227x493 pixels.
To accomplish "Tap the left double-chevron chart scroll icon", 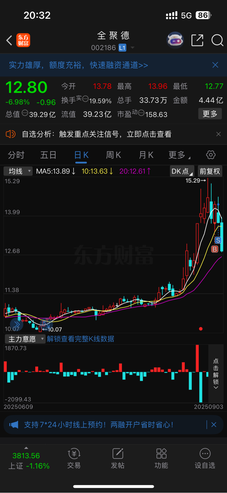I will [16, 325].
